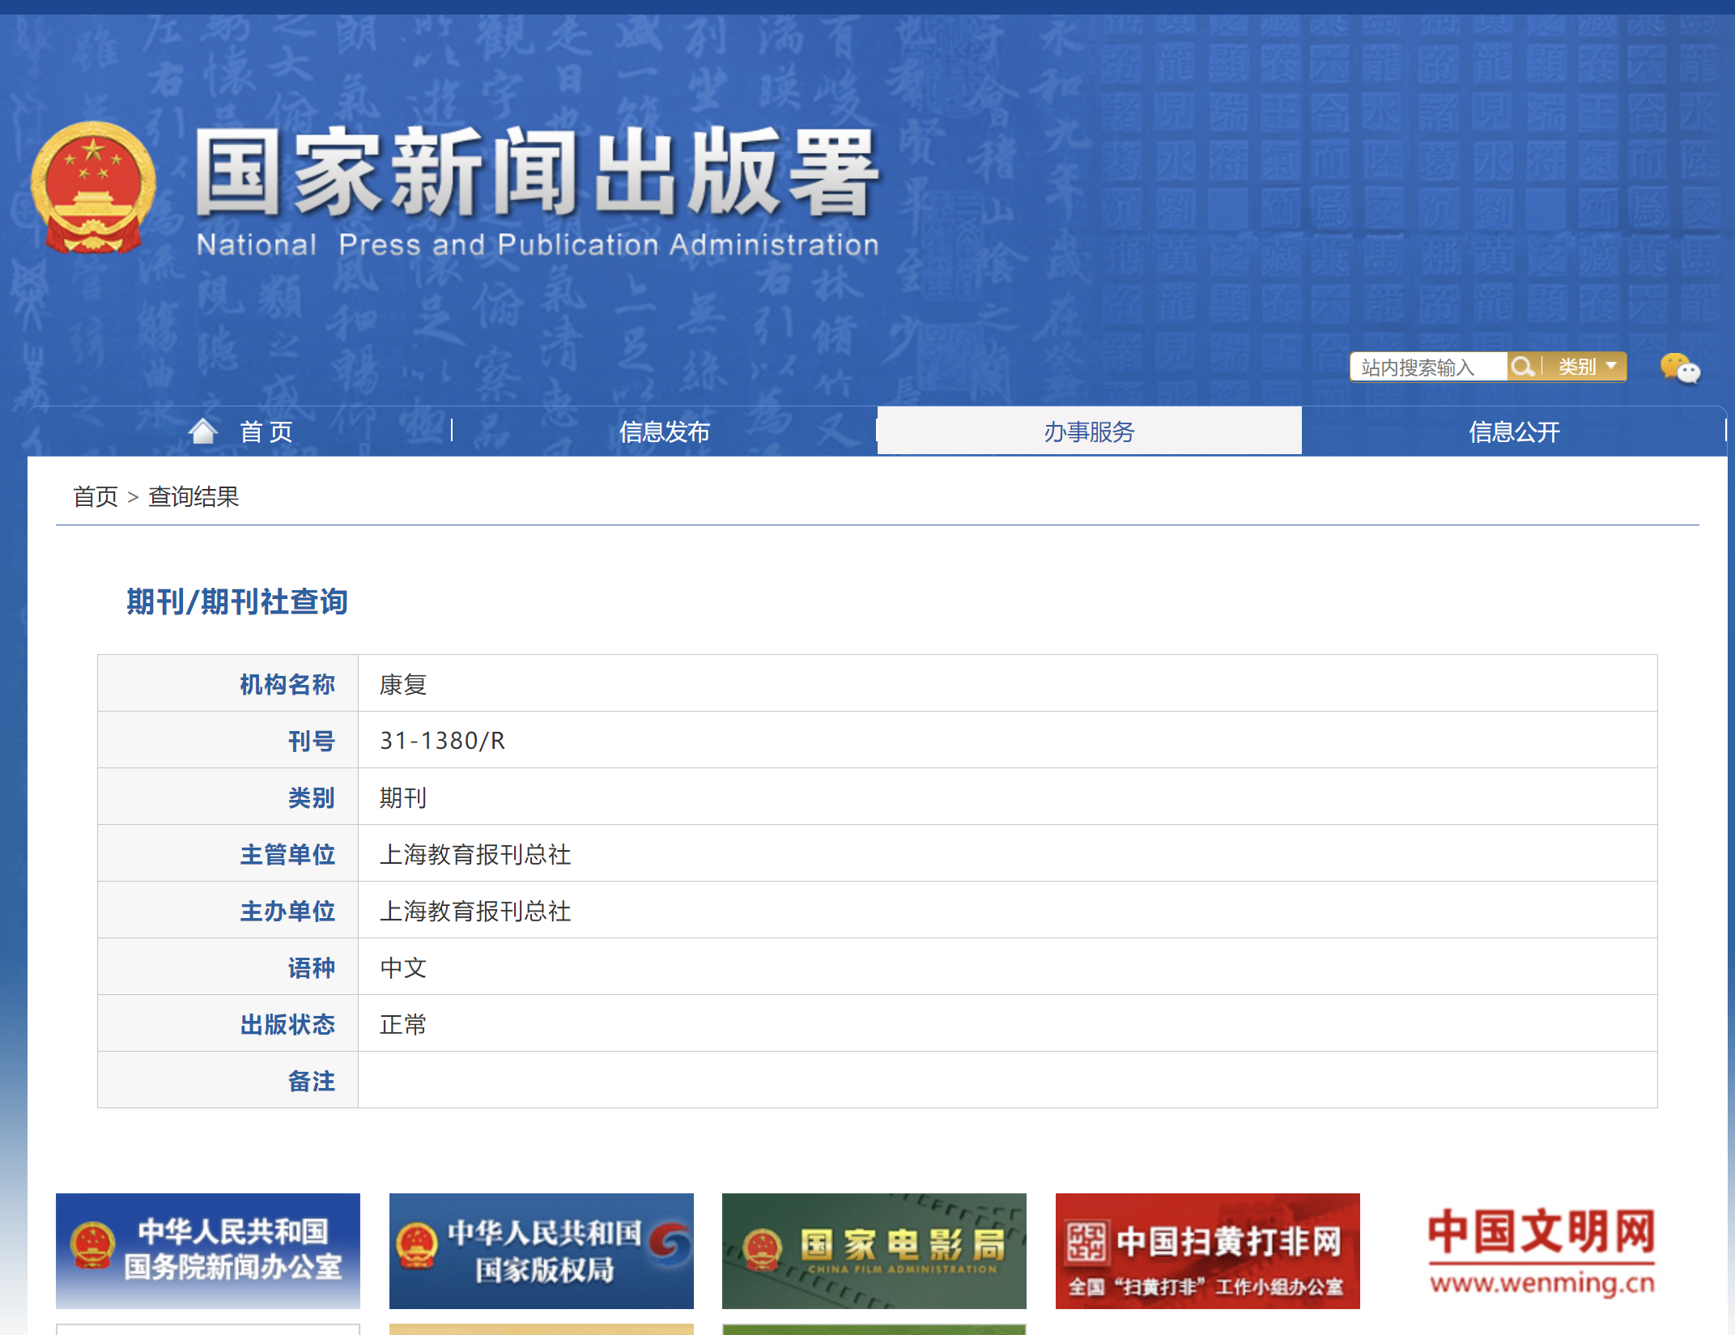The image size is (1735, 1335).
Task: Click the 机构名称 row label
Action: pos(287,684)
